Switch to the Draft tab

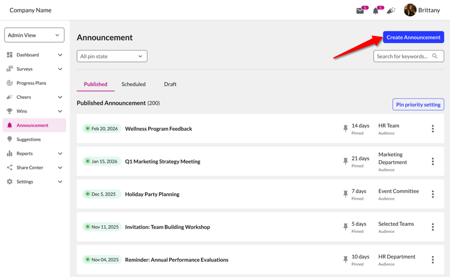[x=170, y=84]
